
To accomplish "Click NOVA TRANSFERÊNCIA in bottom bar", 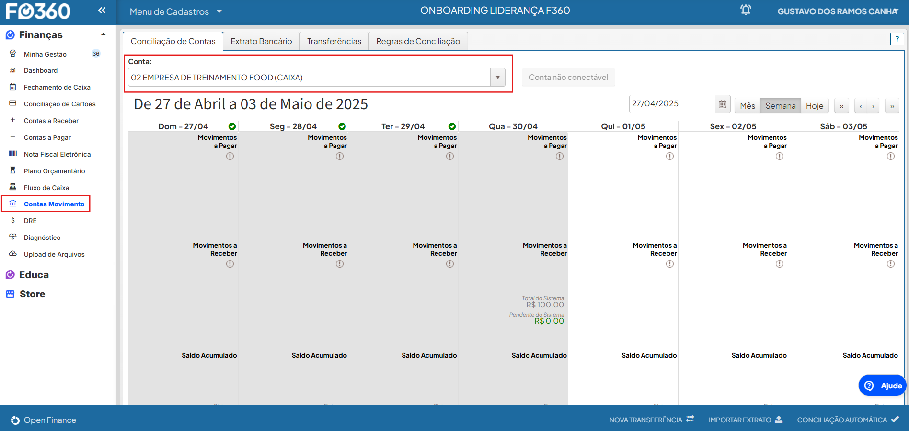I will [651, 420].
